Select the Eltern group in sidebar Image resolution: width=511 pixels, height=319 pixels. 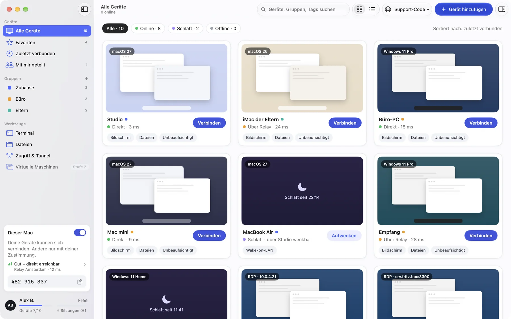tap(47, 110)
